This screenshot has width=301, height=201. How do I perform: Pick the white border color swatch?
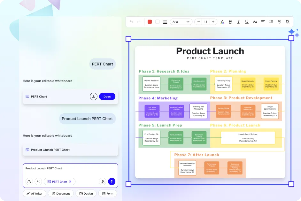[158, 22]
